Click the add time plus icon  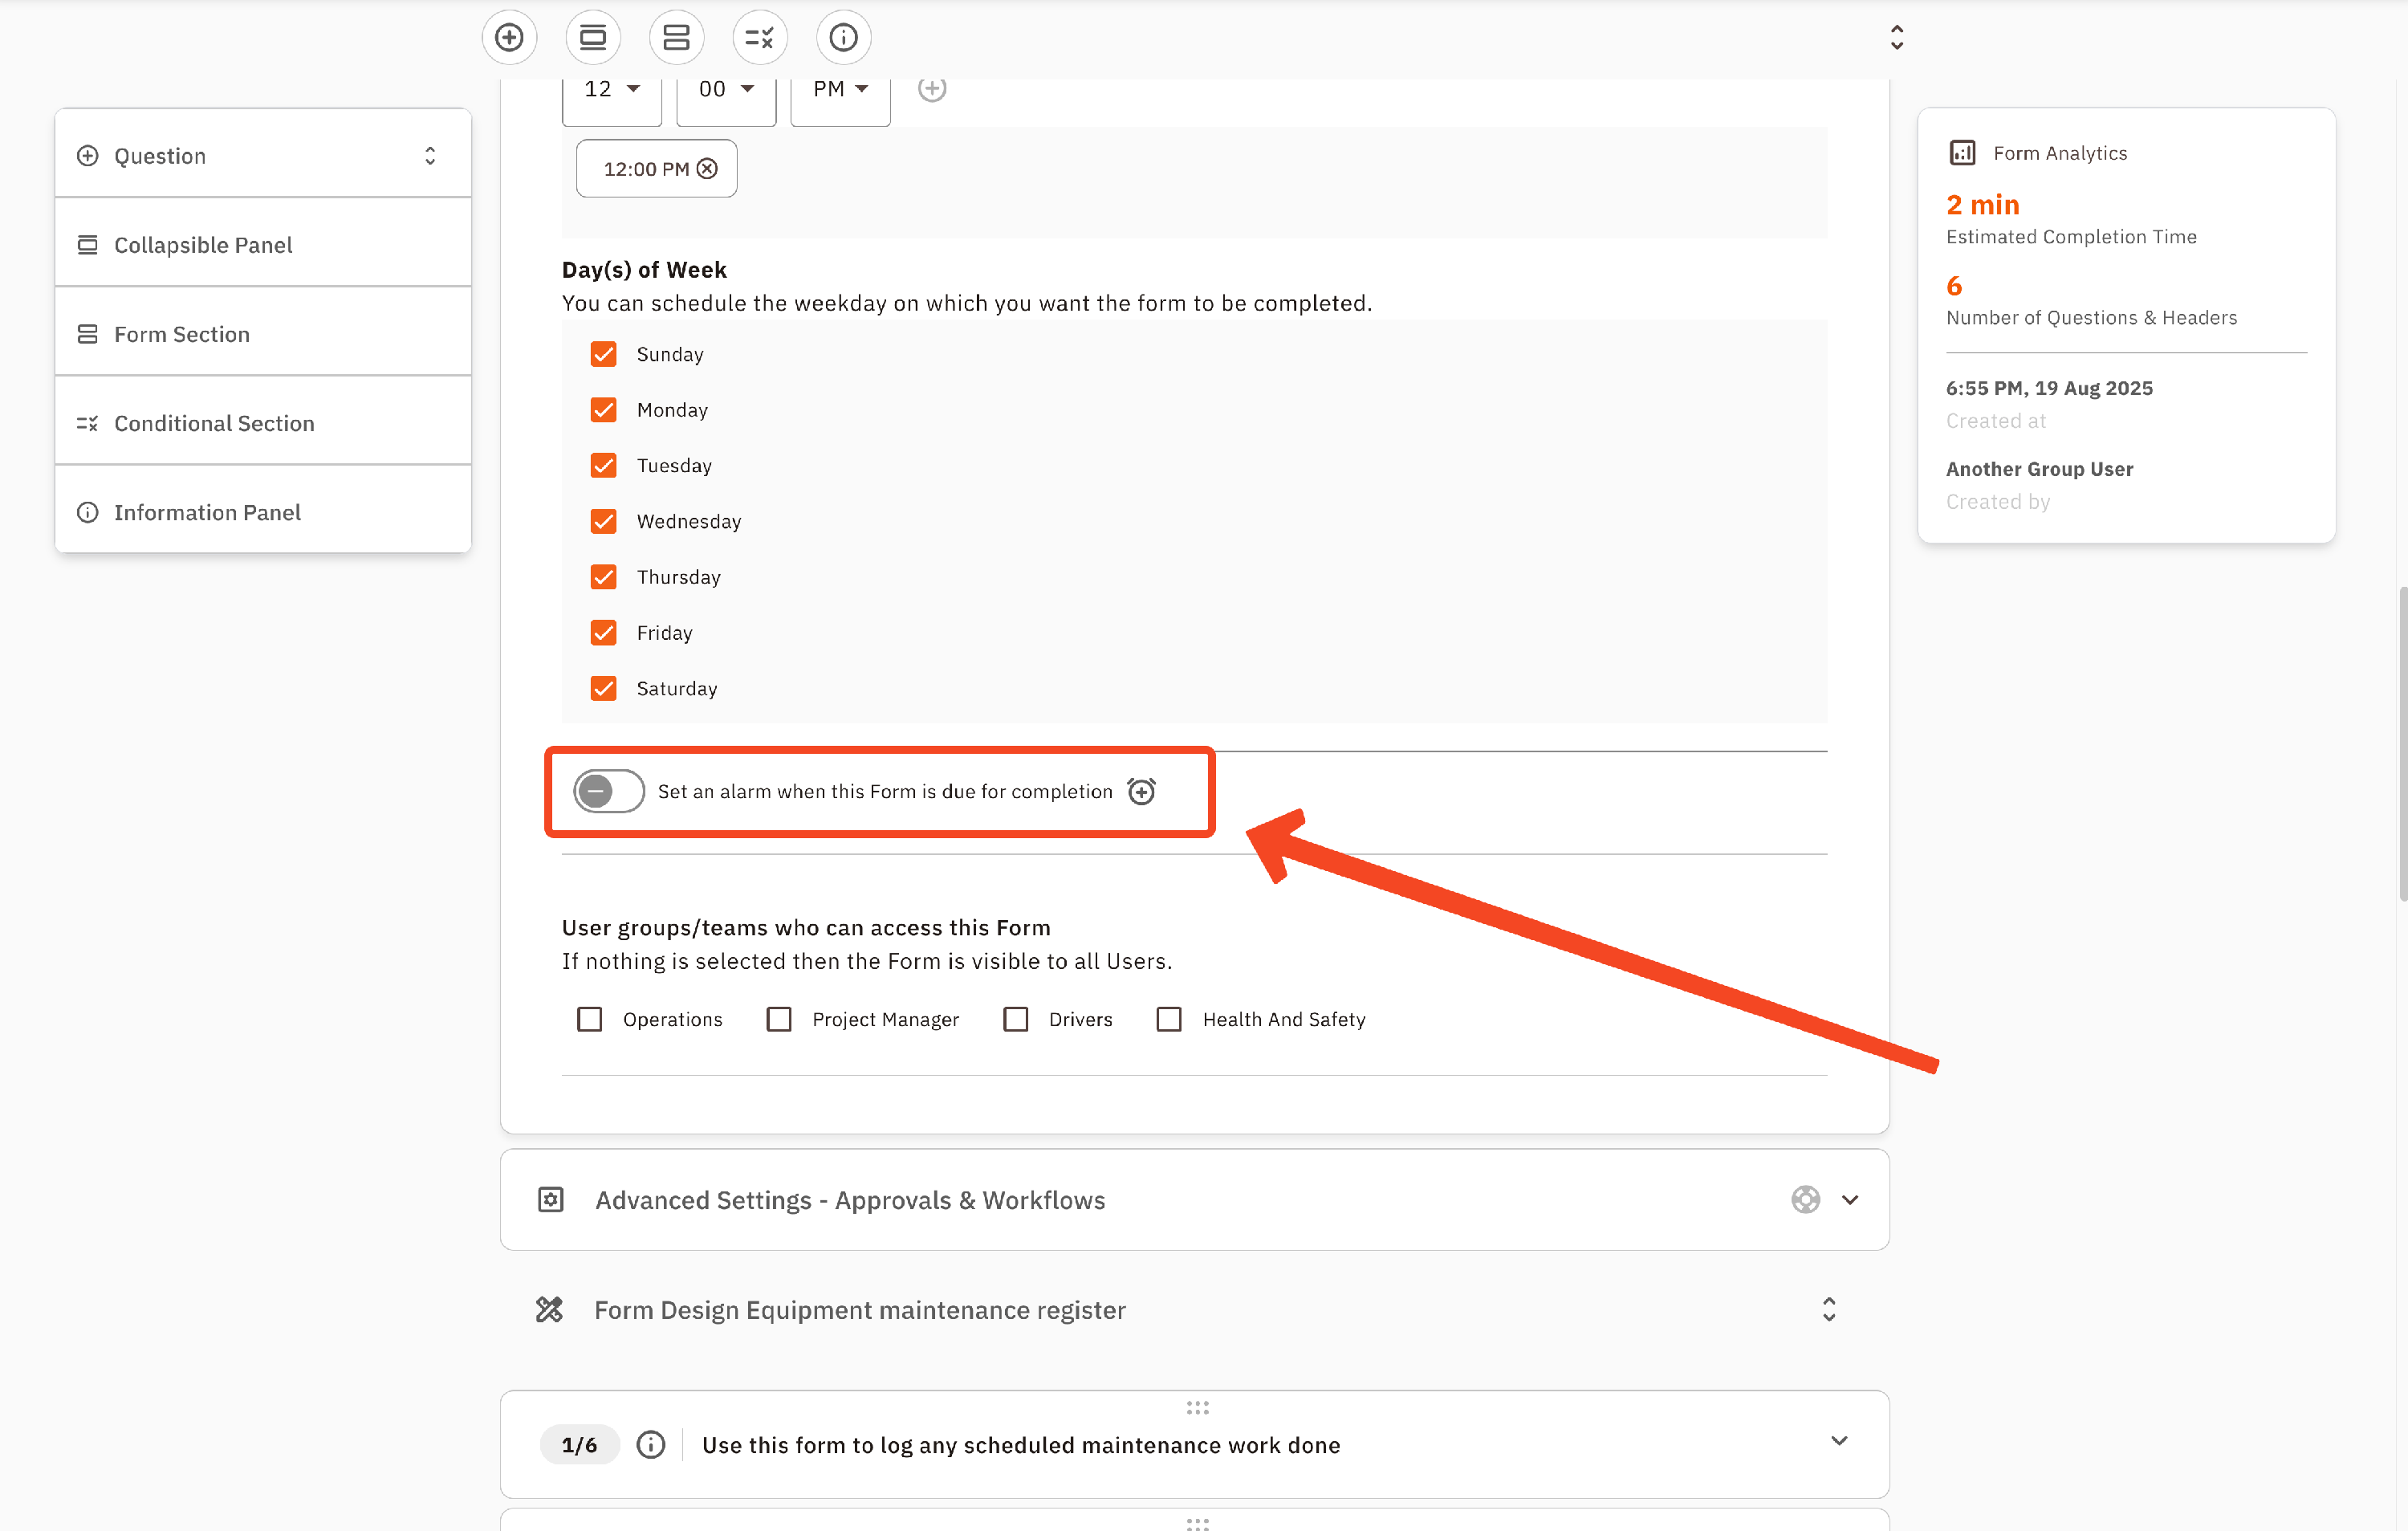point(932,89)
